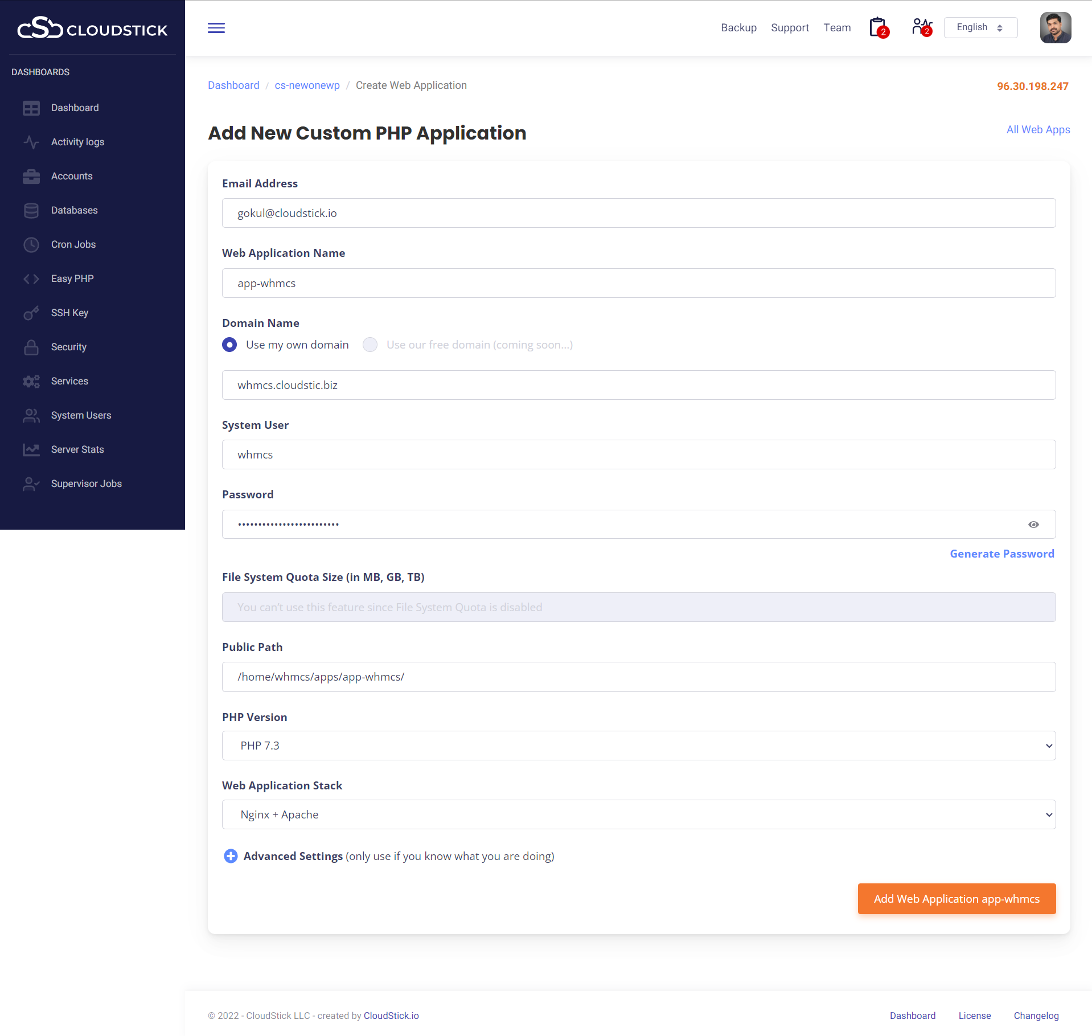Select the Use my own domain option
The image size is (1092, 1036).
click(229, 345)
